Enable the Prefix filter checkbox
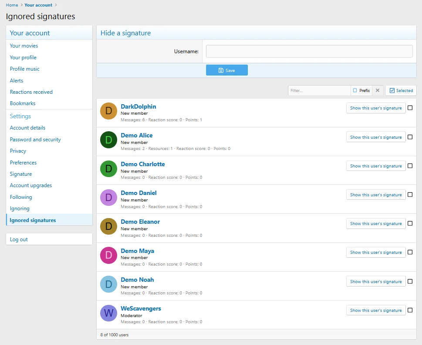 355,91
